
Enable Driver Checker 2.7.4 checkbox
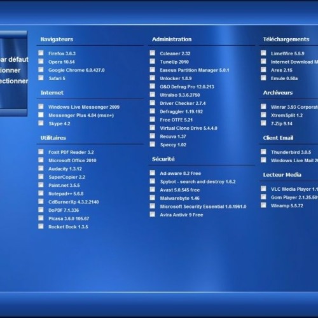click(153, 102)
